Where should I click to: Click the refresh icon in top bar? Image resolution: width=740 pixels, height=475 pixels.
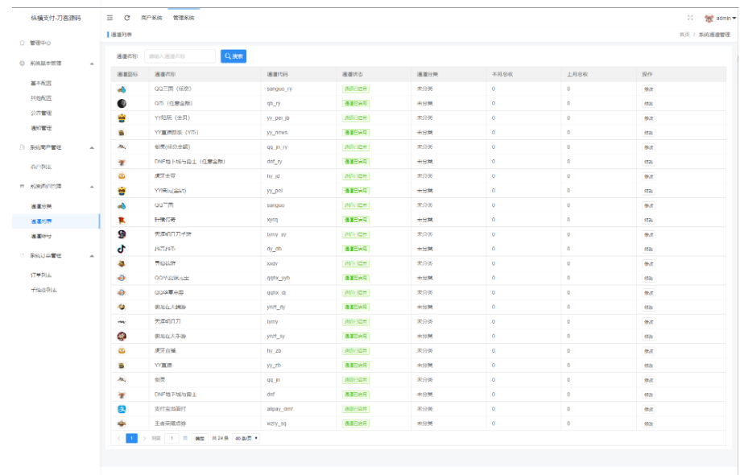point(126,17)
